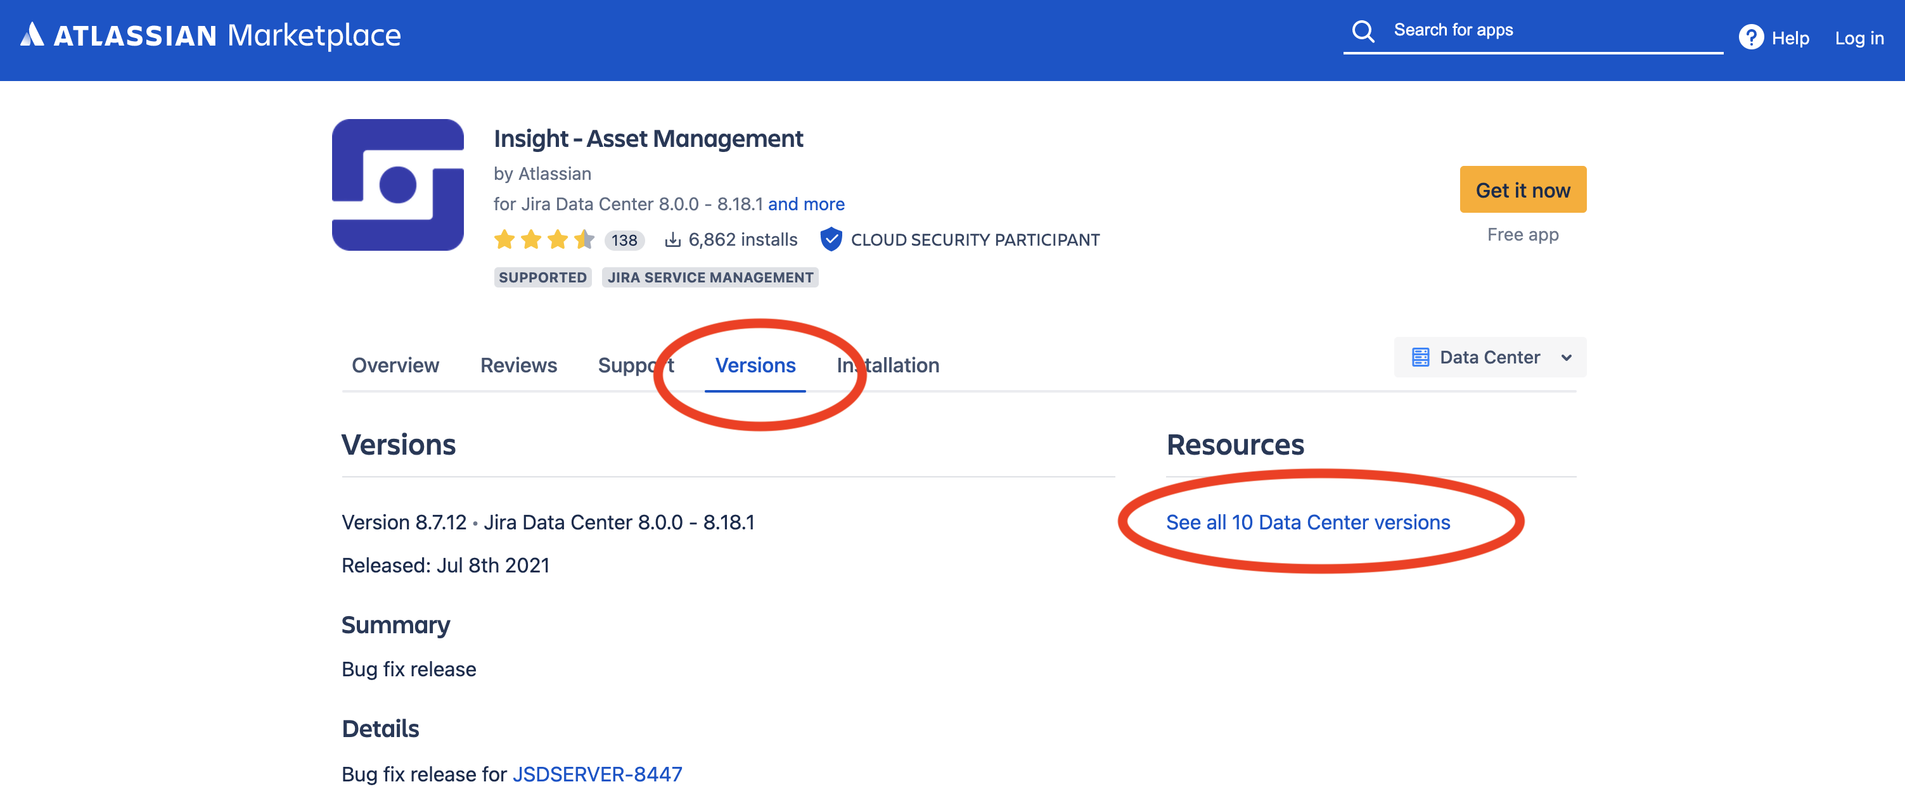This screenshot has width=1905, height=808.
Task: Click the "and more" compatibility link
Action: [x=805, y=204]
